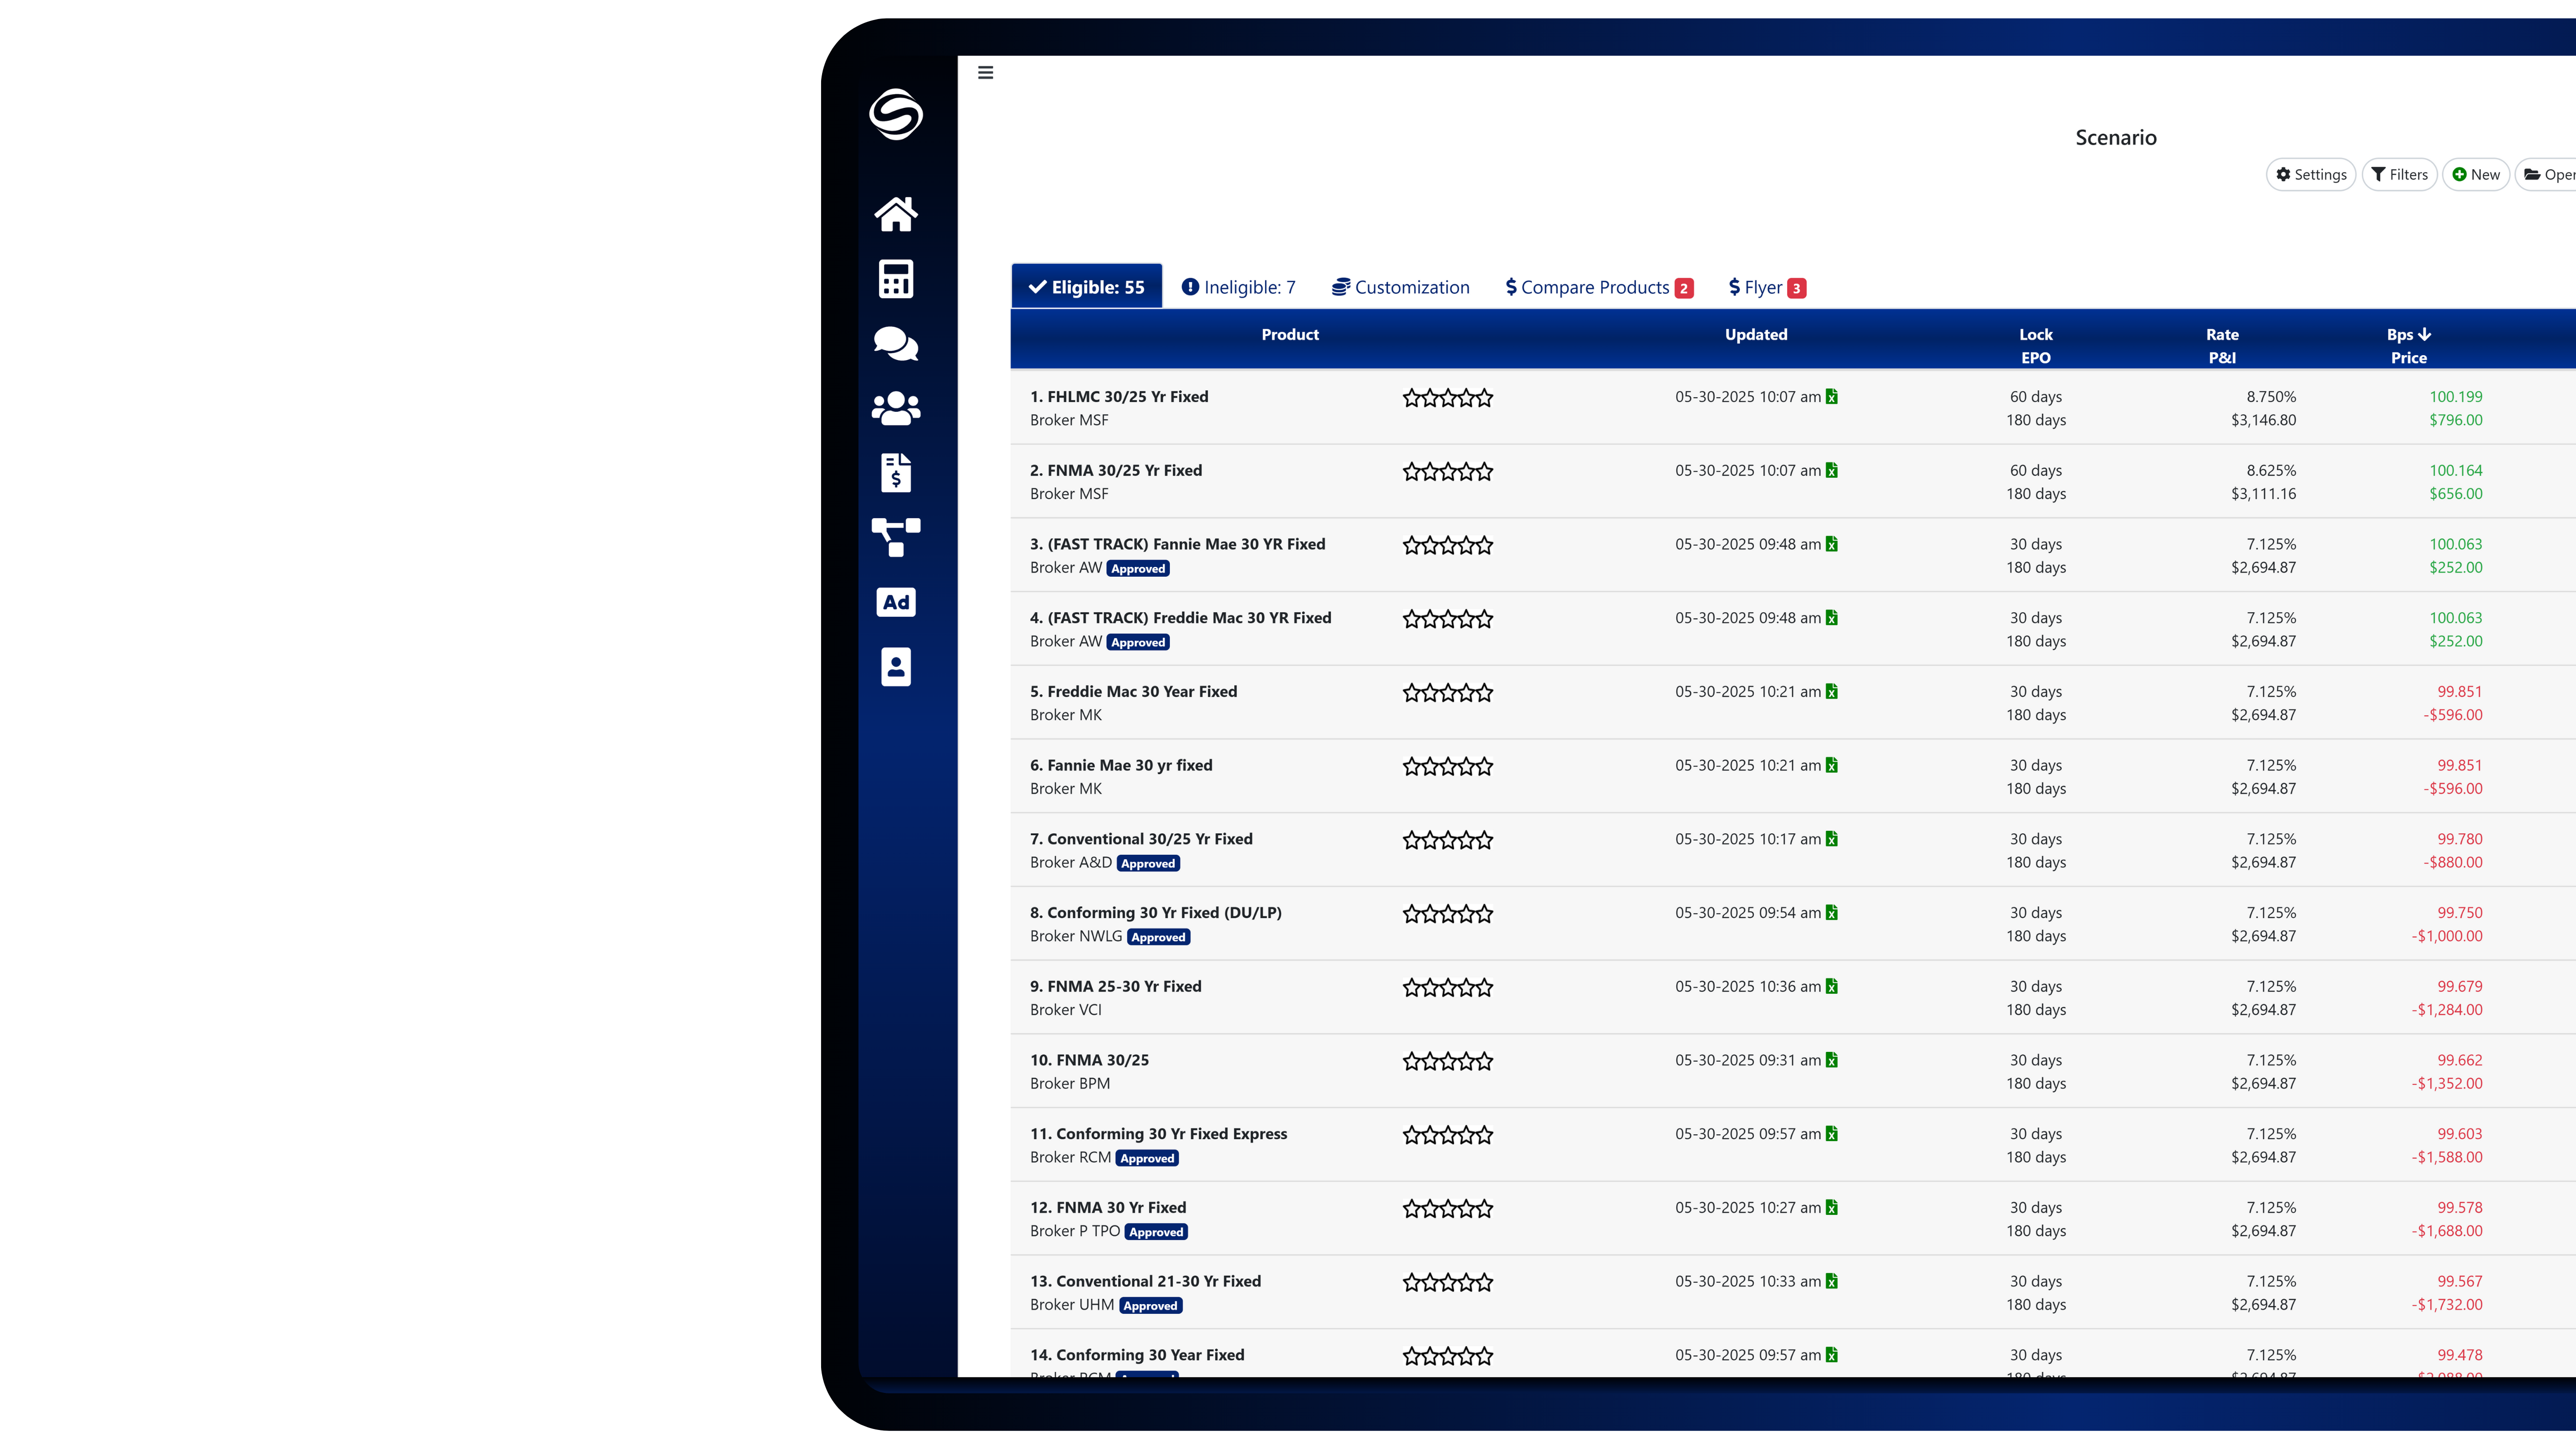Sort by the Rate P&I column header
Image resolution: width=2576 pixels, height=1449 pixels.
2222,346
